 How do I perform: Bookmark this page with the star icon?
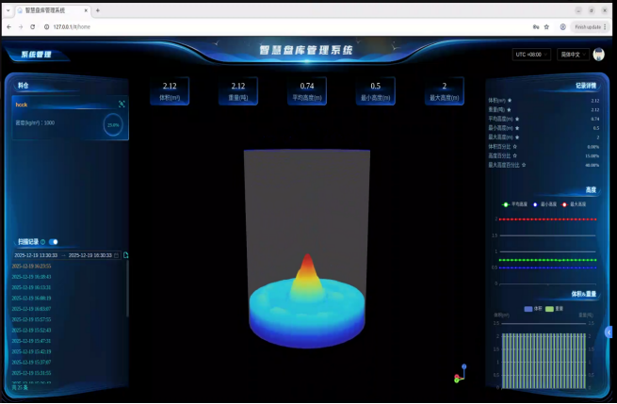click(546, 26)
